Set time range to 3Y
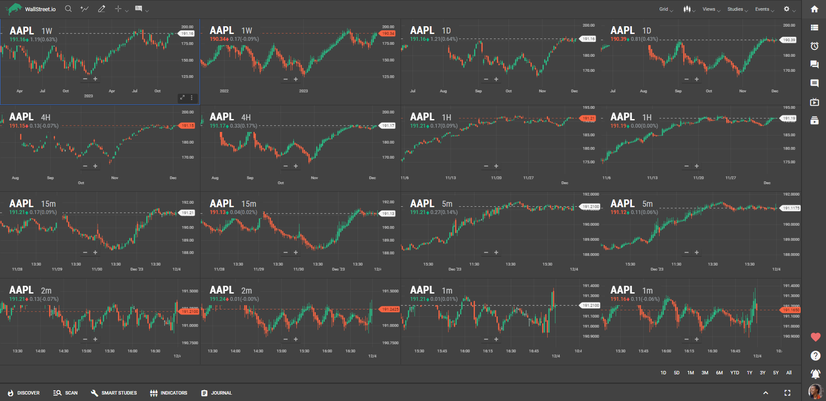This screenshot has height=401, width=826. point(762,373)
